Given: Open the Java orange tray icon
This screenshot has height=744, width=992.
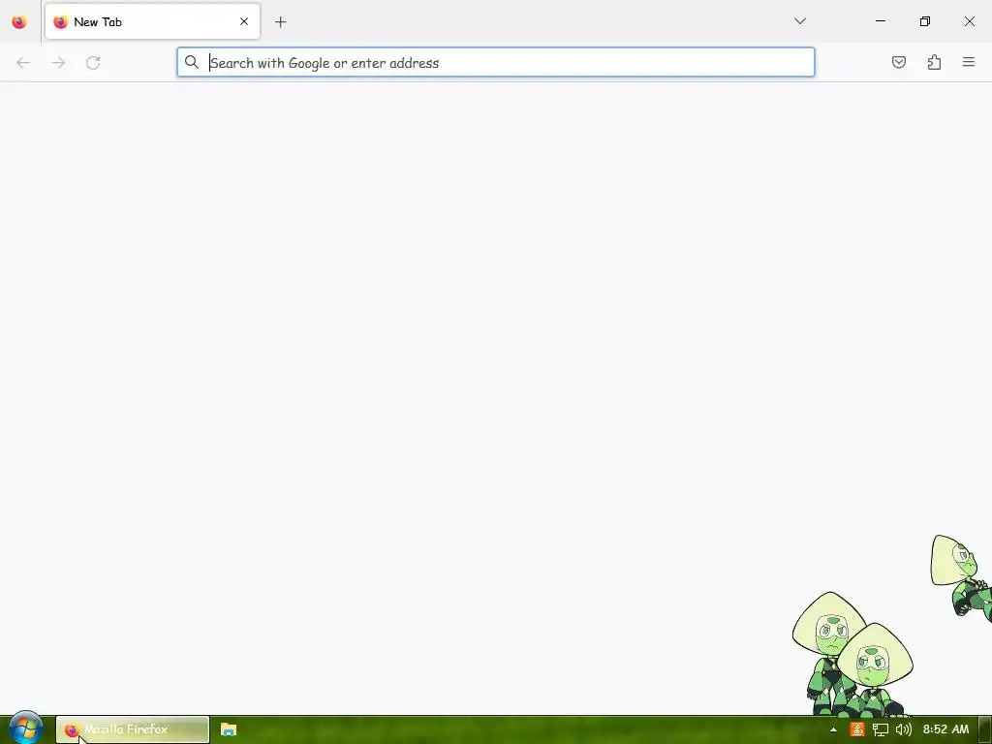Looking at the screenshot, I should (x=856, y=729).
